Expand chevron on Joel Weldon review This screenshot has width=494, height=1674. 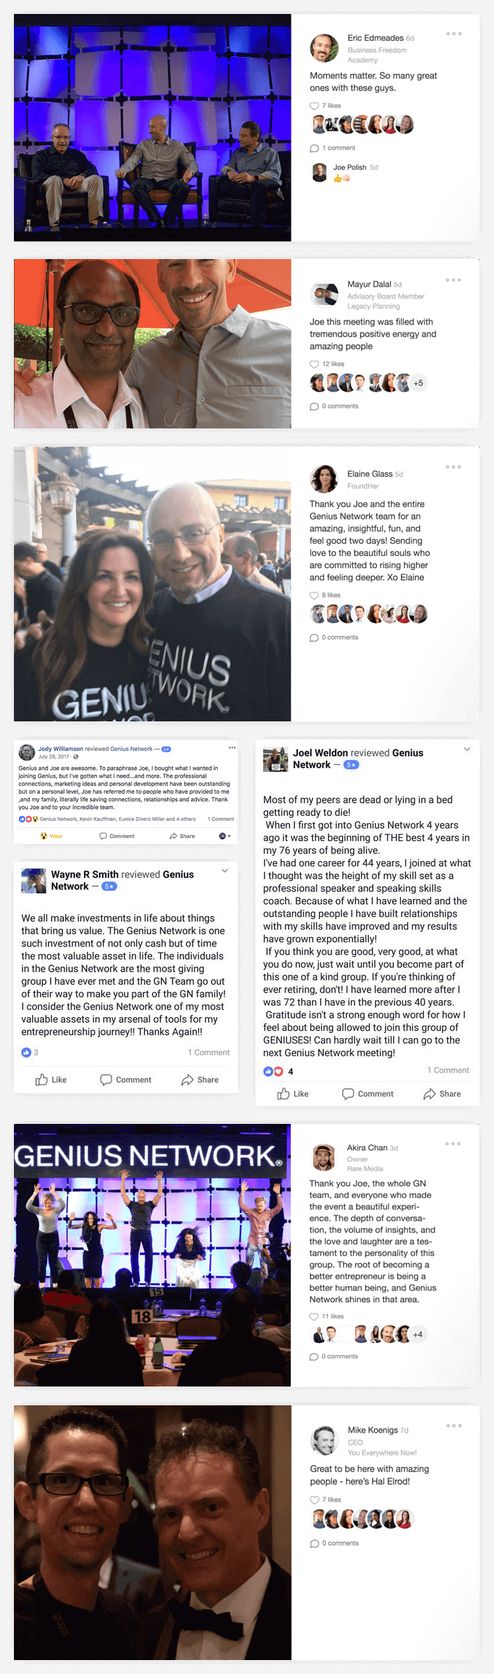click(x=467, y=749)
